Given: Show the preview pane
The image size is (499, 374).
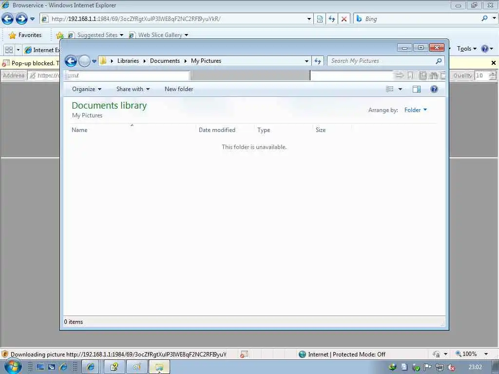Looking at the screenshot, I should [x=417, y=89].
